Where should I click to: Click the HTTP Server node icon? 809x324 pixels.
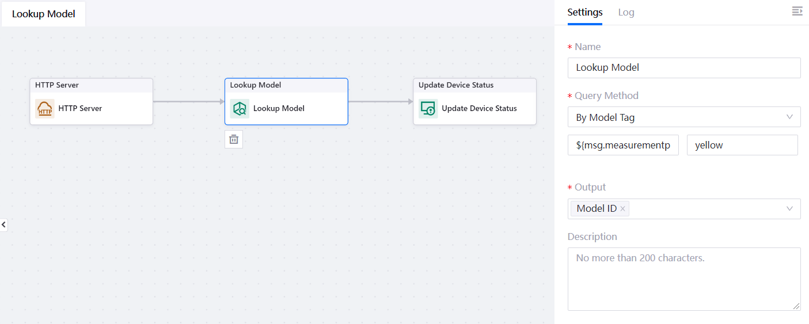click(x=45, y=108)
